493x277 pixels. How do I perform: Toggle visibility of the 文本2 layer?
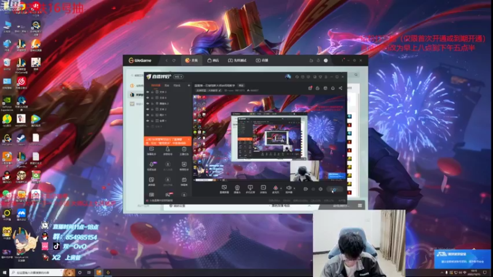(148, 110)
